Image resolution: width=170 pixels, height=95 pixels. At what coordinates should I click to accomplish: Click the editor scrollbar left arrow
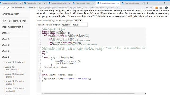[42, 93]
